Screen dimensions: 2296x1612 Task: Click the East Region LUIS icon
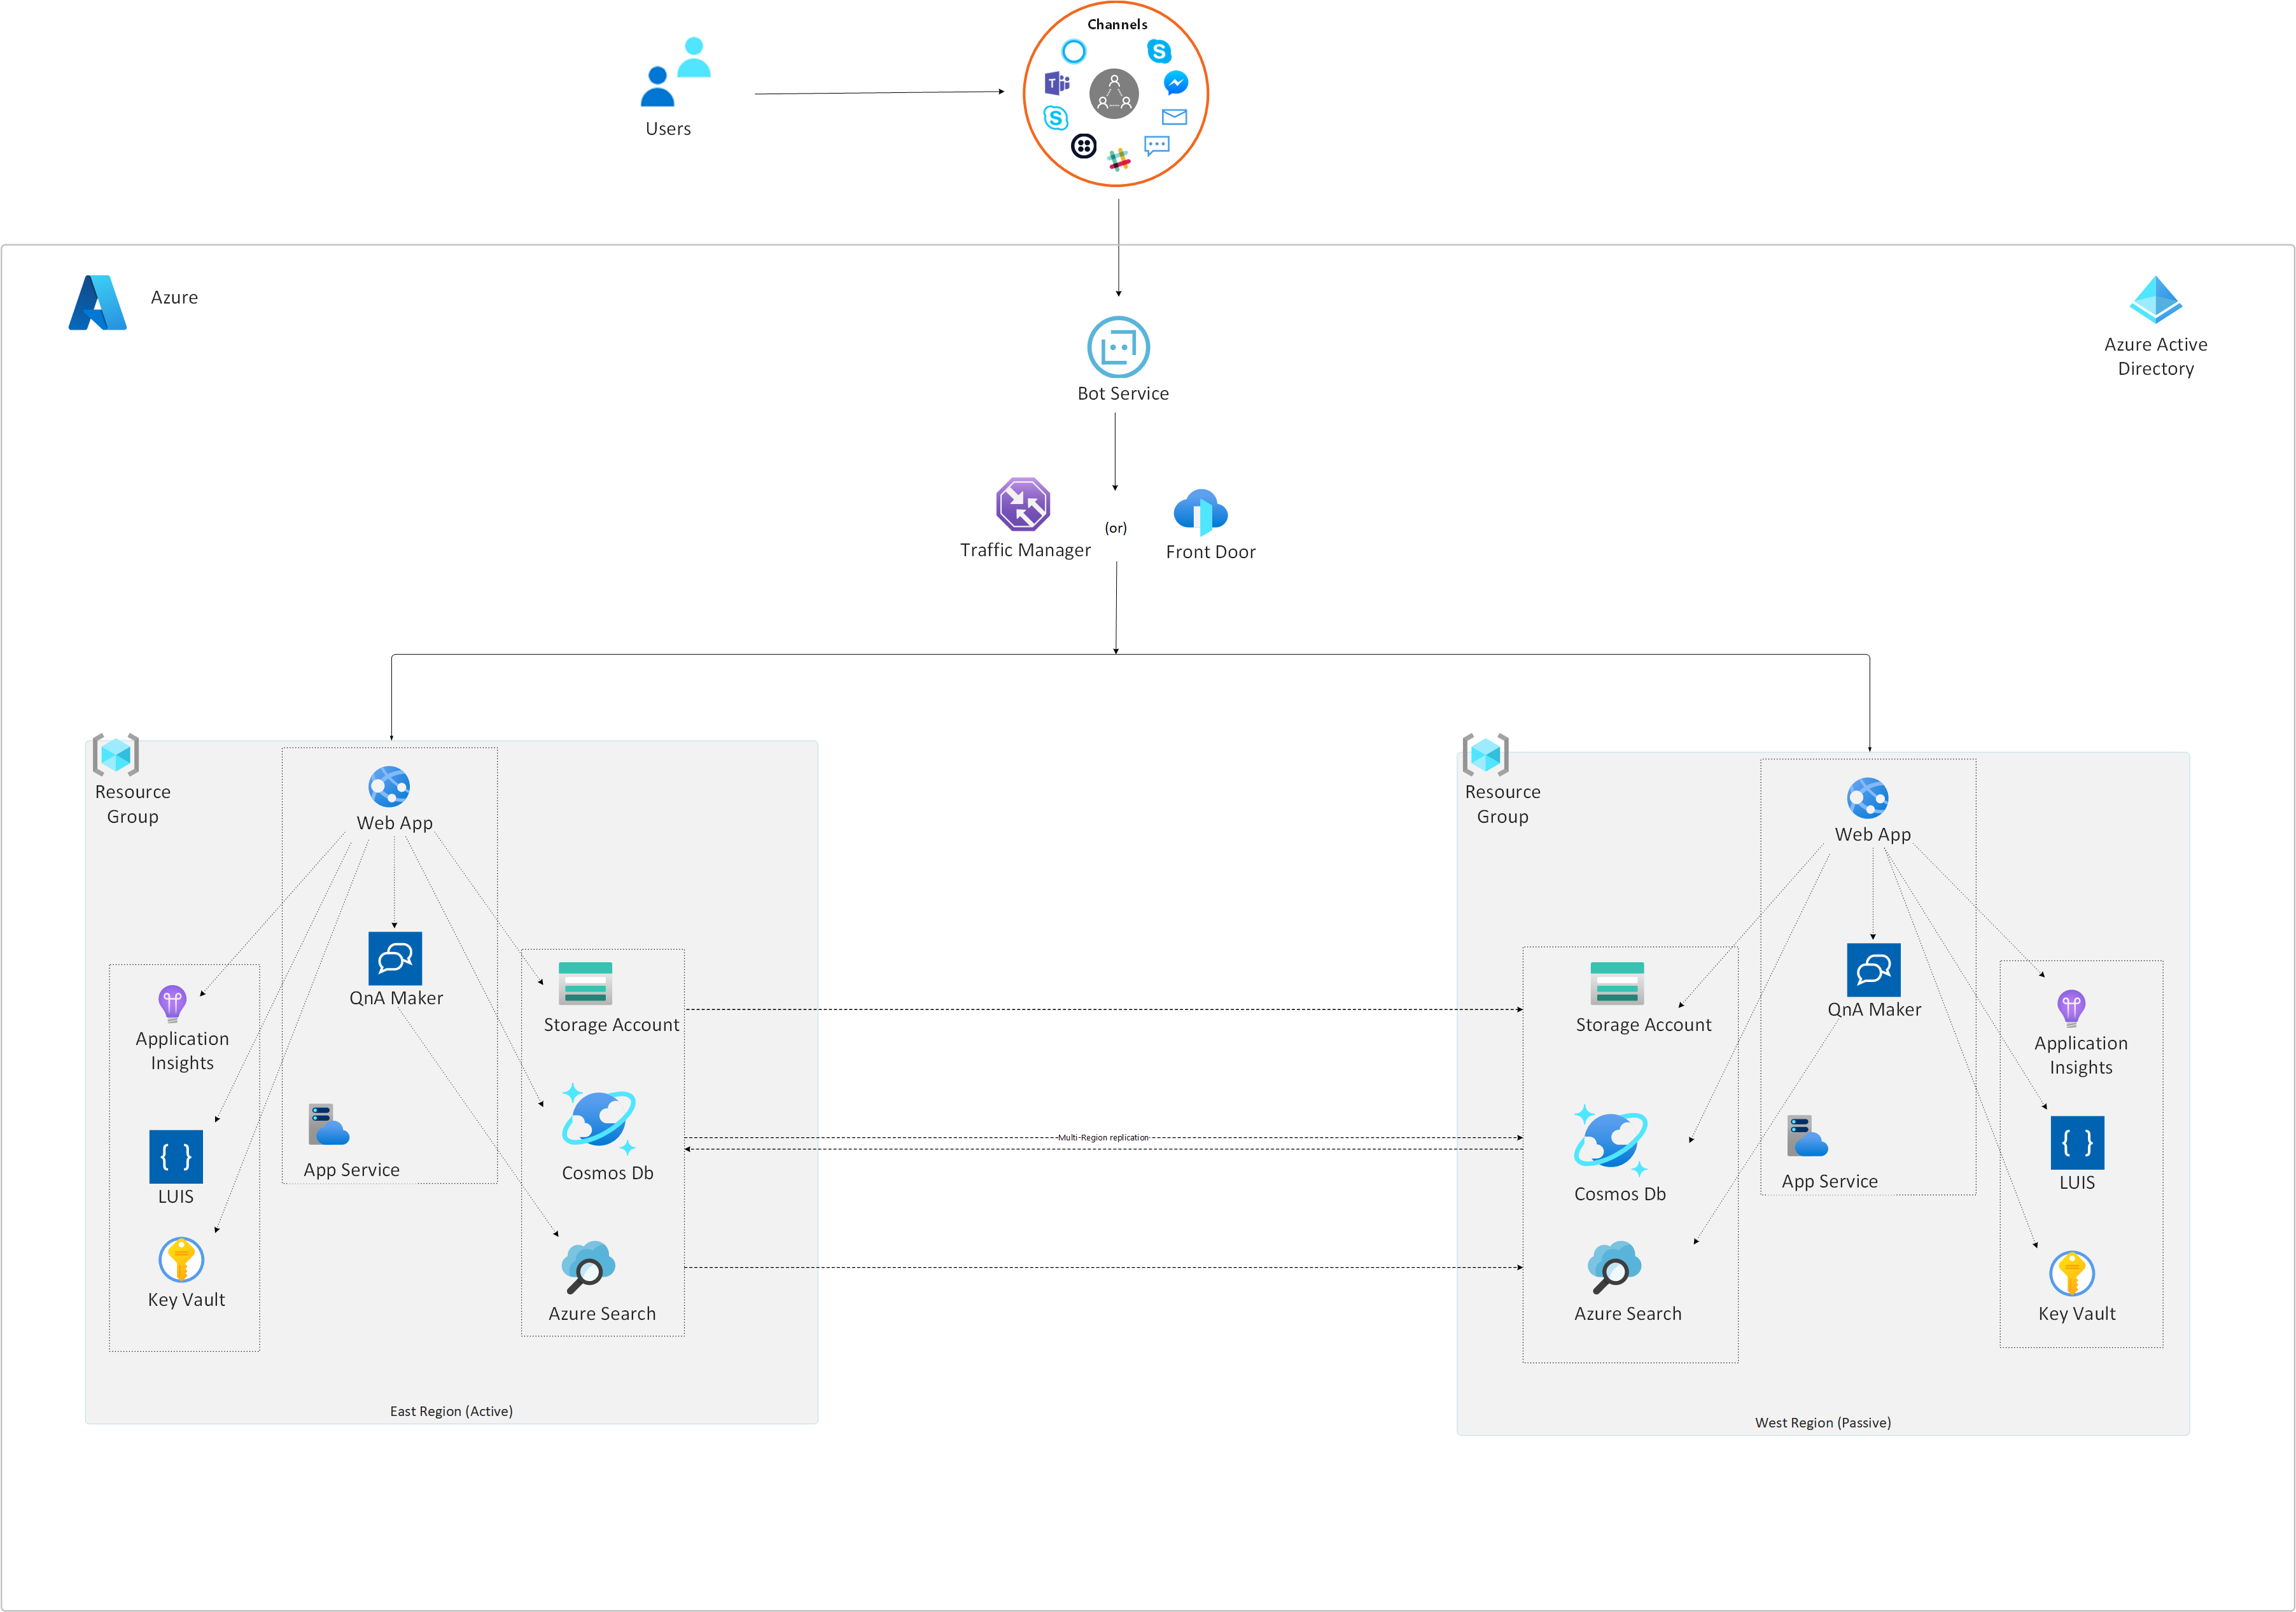[x=176, y=1157]
